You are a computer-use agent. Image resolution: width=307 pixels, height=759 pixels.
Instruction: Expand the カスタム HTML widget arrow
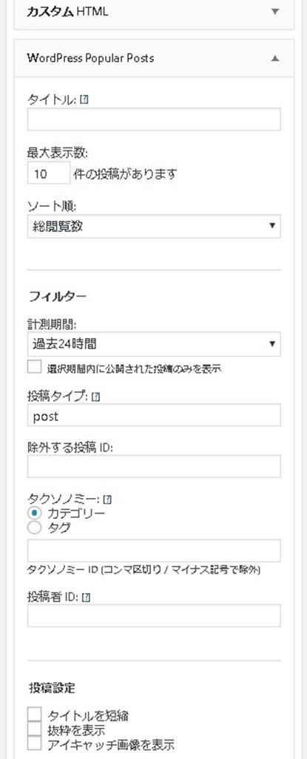(275, 12)
